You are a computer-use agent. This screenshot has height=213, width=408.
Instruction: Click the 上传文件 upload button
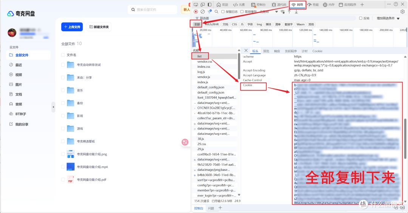click(x=72, y=27)
